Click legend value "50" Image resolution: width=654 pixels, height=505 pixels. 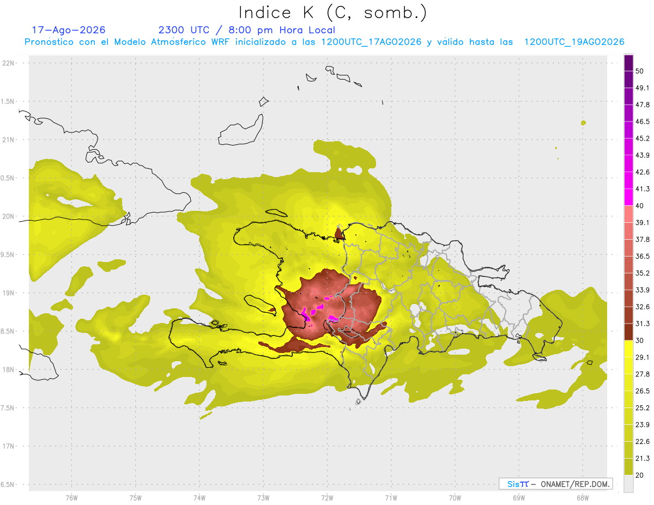click(x=640, y=71)
